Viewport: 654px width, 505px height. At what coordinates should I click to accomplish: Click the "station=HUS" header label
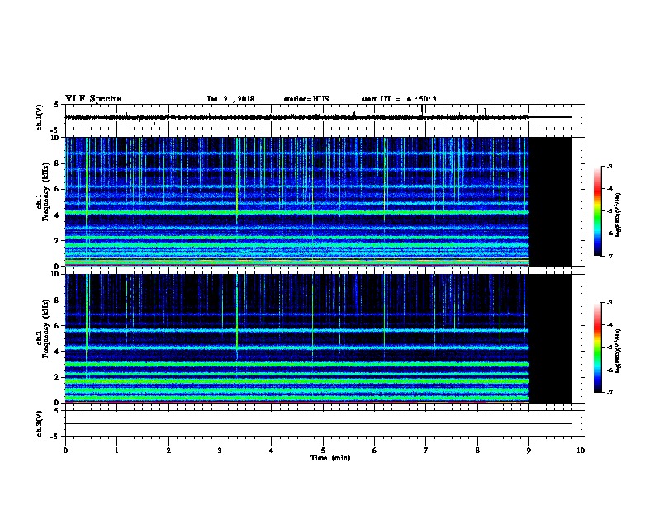(306, 99)
